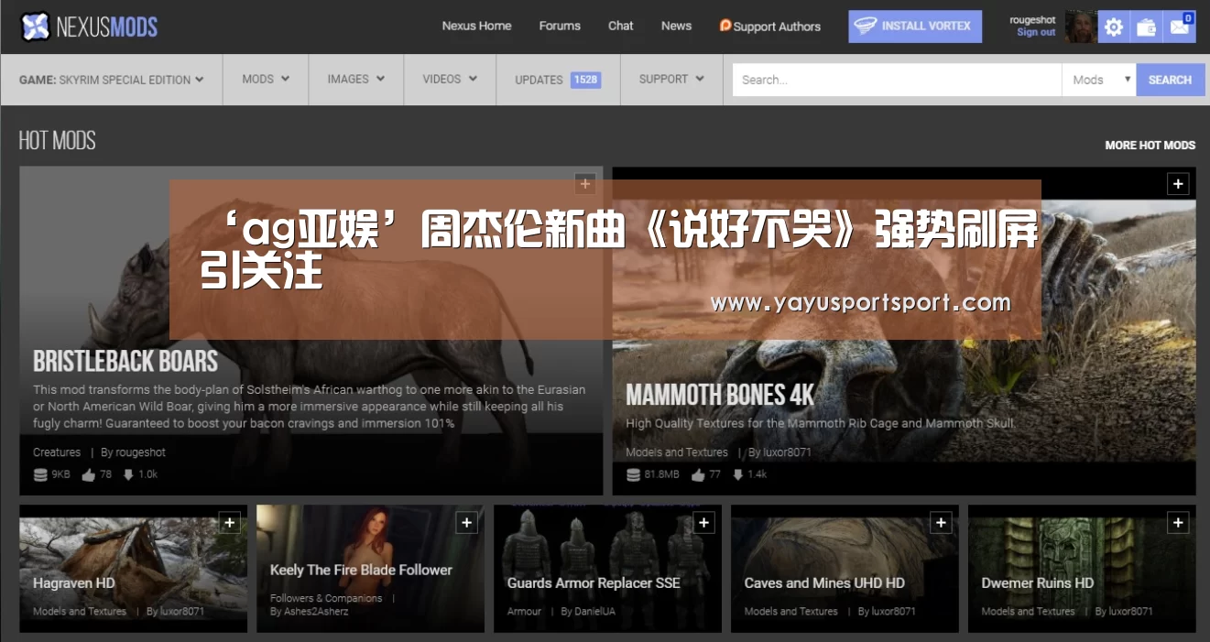1210x642 pixels.
Task: Open Guards Armor Replacer SSE title
Action: coord(594,583)
